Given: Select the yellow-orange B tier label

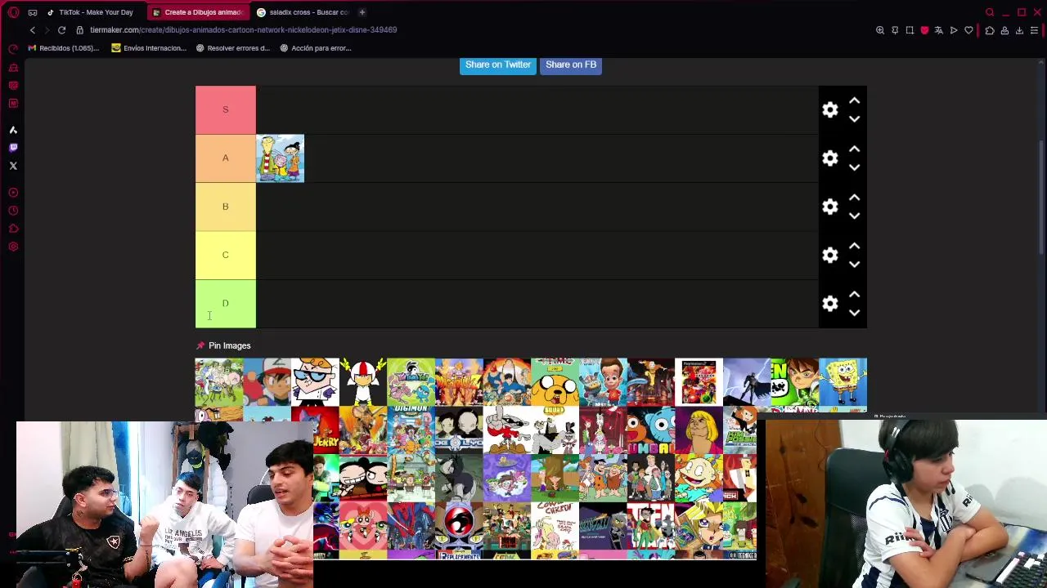Looking at the screenshot, I should click(225, 207).
